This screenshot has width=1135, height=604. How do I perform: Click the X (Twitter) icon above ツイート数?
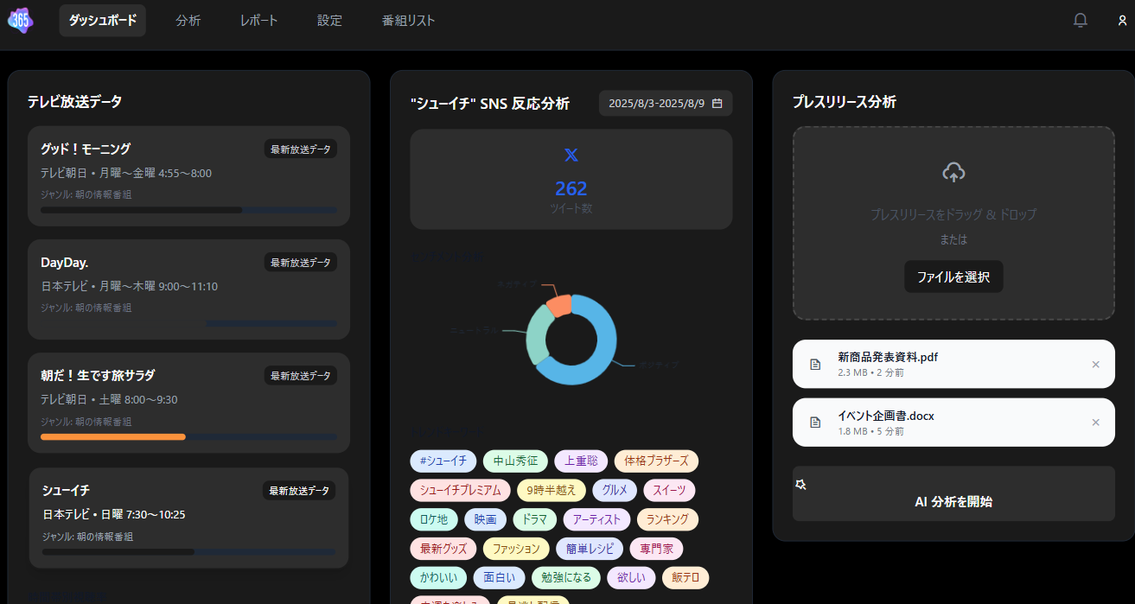click(571, 156)
